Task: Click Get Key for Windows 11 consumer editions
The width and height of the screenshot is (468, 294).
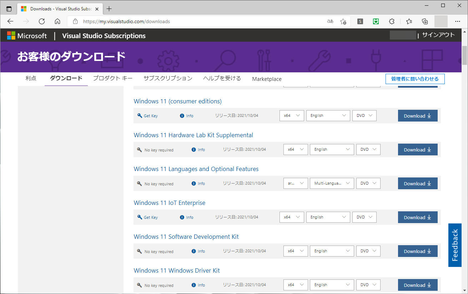Action: coord(147,116)
